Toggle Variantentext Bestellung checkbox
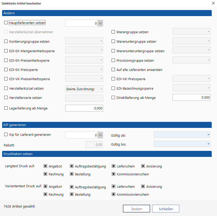217x216 pixels. coord(72,195)
